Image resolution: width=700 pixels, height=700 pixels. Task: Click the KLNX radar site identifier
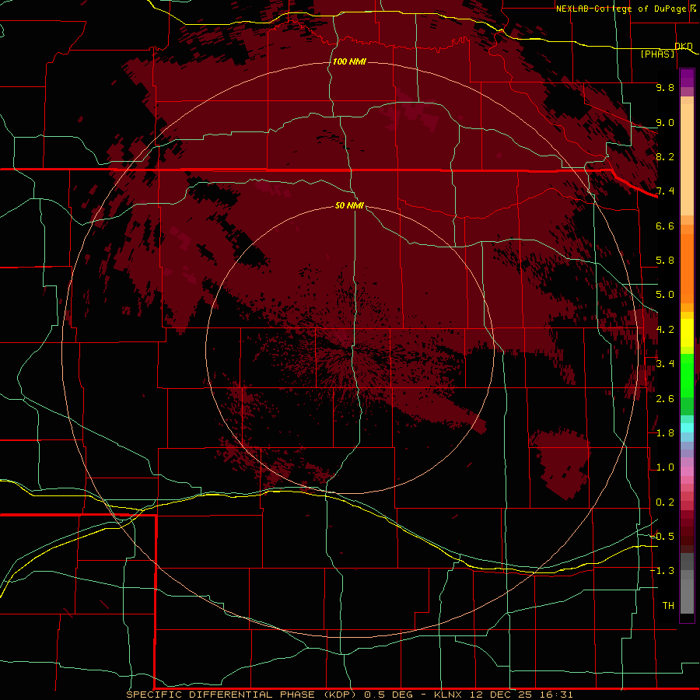450,695
